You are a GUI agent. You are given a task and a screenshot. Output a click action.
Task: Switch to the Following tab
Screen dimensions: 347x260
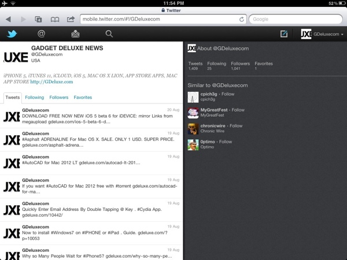point(35,98)
